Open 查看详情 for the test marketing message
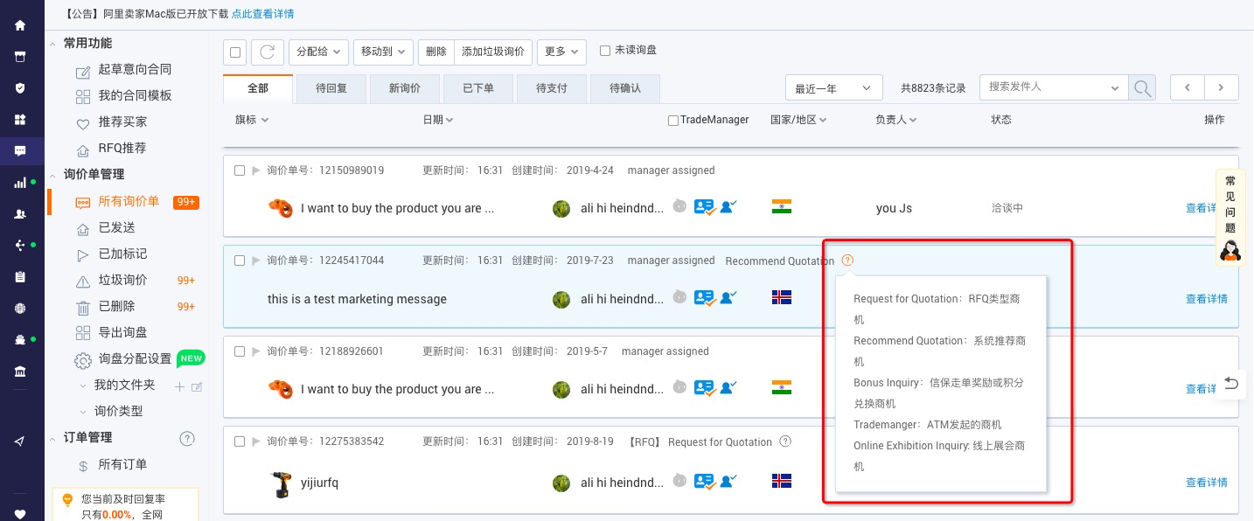 click(x=1207, y=299)
